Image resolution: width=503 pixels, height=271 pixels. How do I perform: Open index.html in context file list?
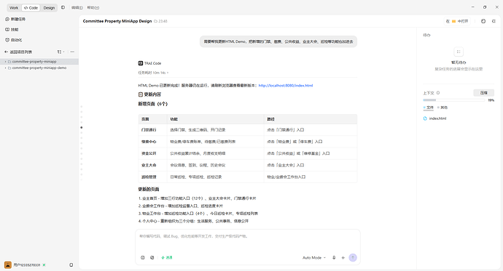tap(435, 118)
